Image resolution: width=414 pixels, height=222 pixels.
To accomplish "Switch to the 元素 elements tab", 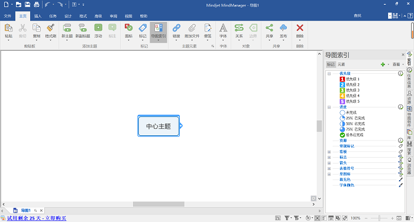I will pyautogui.click(x=341, y=64).
